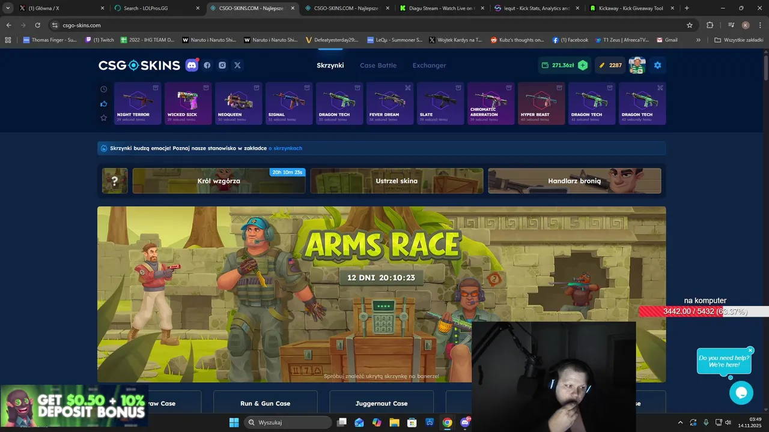Screen dimensions: 769x432
Task: Open the 'Wicked Sick' drop card
Action: pos(188,104)
